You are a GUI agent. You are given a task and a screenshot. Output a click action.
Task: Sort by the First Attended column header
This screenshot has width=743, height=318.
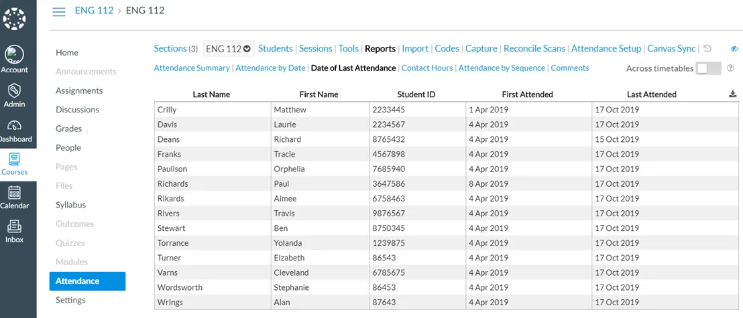[527, 94]
